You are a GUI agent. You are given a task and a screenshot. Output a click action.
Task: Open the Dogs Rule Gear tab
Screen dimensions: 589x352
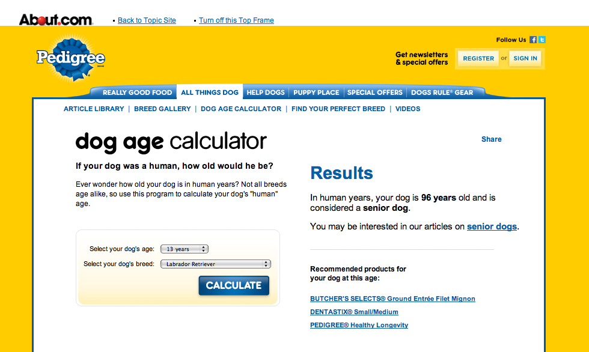click(x=442, y=93)
